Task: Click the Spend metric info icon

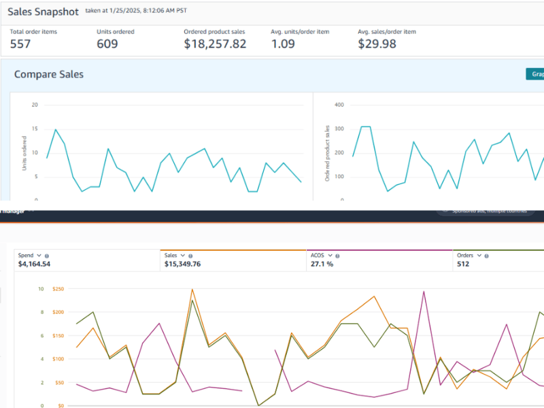Action: pyautogui.click(x=46, y=256)
